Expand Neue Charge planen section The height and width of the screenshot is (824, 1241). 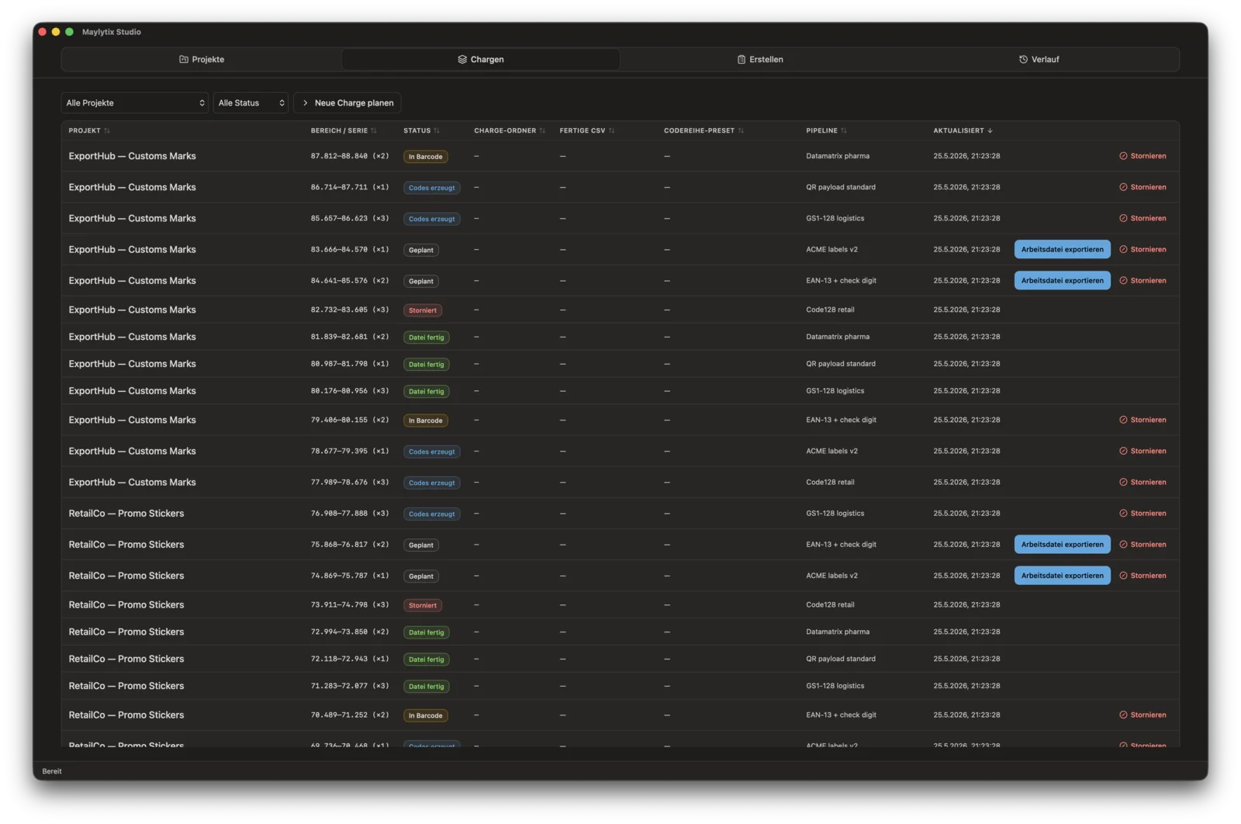(x=347, y=102)
